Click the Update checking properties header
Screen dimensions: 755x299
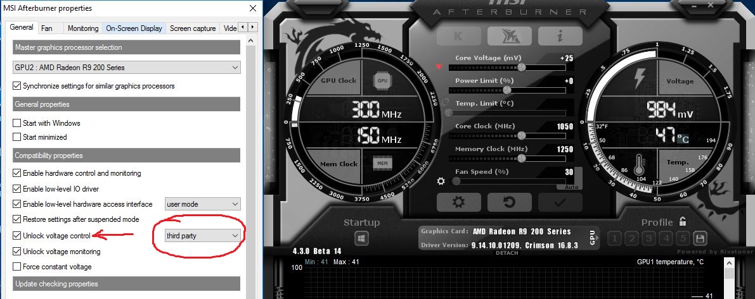point(127,284)
